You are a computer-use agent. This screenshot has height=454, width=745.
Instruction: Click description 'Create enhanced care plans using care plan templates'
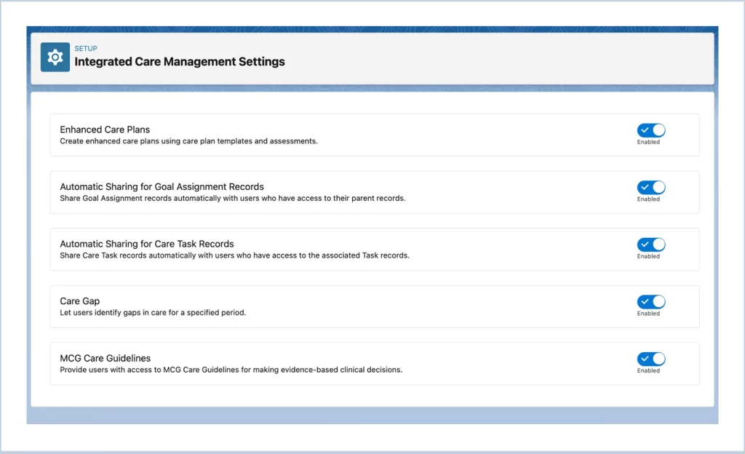pos(188,141)
